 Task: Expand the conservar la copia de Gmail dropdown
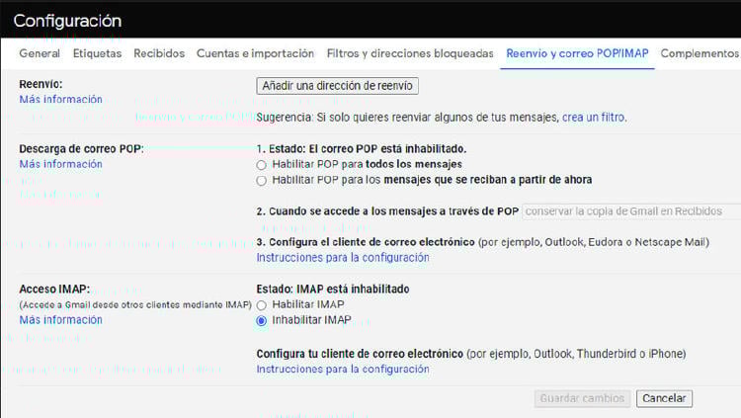[630, 211]
